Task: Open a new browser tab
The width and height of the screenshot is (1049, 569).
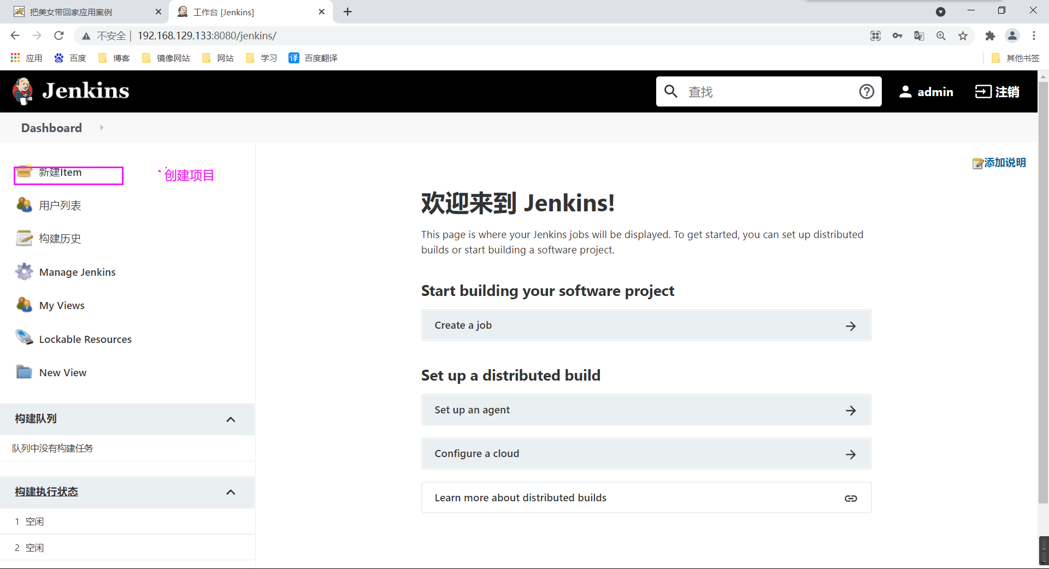Action: (x=347, y=11)
